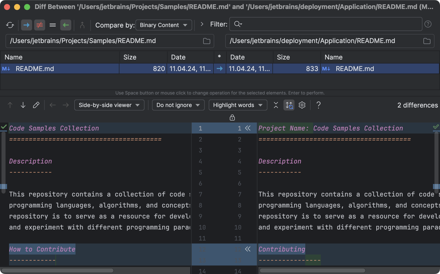
Task: Toggle the scroll lock between the panes
Action: [232, 117]
